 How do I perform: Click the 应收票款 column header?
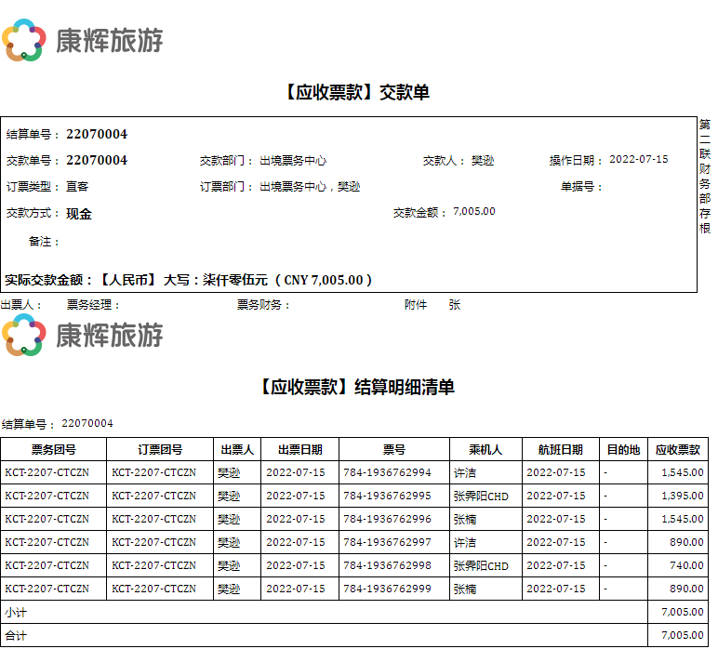[678, 450]
